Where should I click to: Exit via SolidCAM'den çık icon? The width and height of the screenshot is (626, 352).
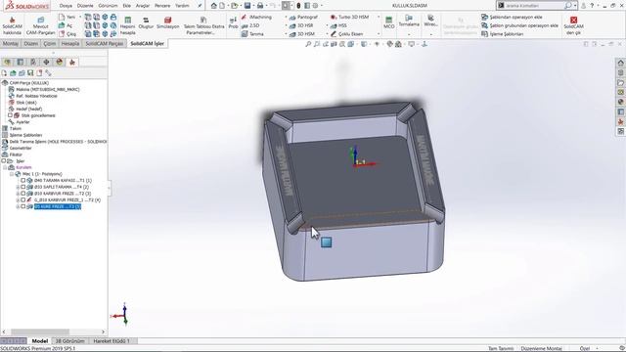click(x=574, y=20)
